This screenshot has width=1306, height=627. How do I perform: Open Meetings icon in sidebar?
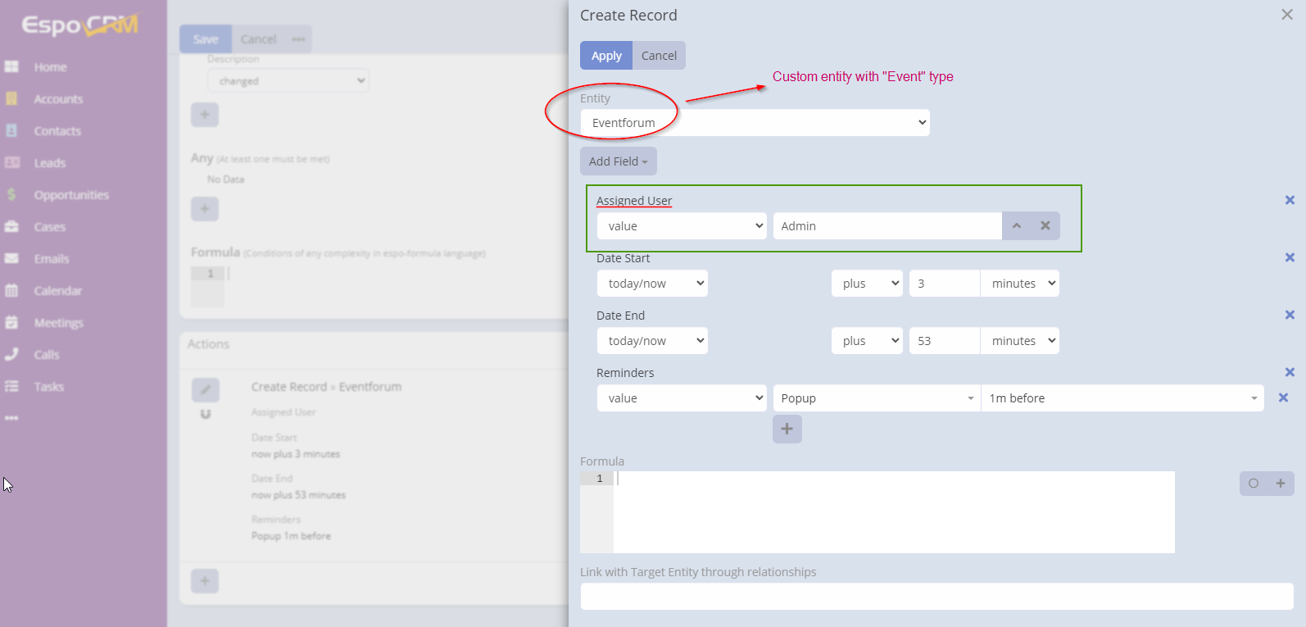pos(11,322)
